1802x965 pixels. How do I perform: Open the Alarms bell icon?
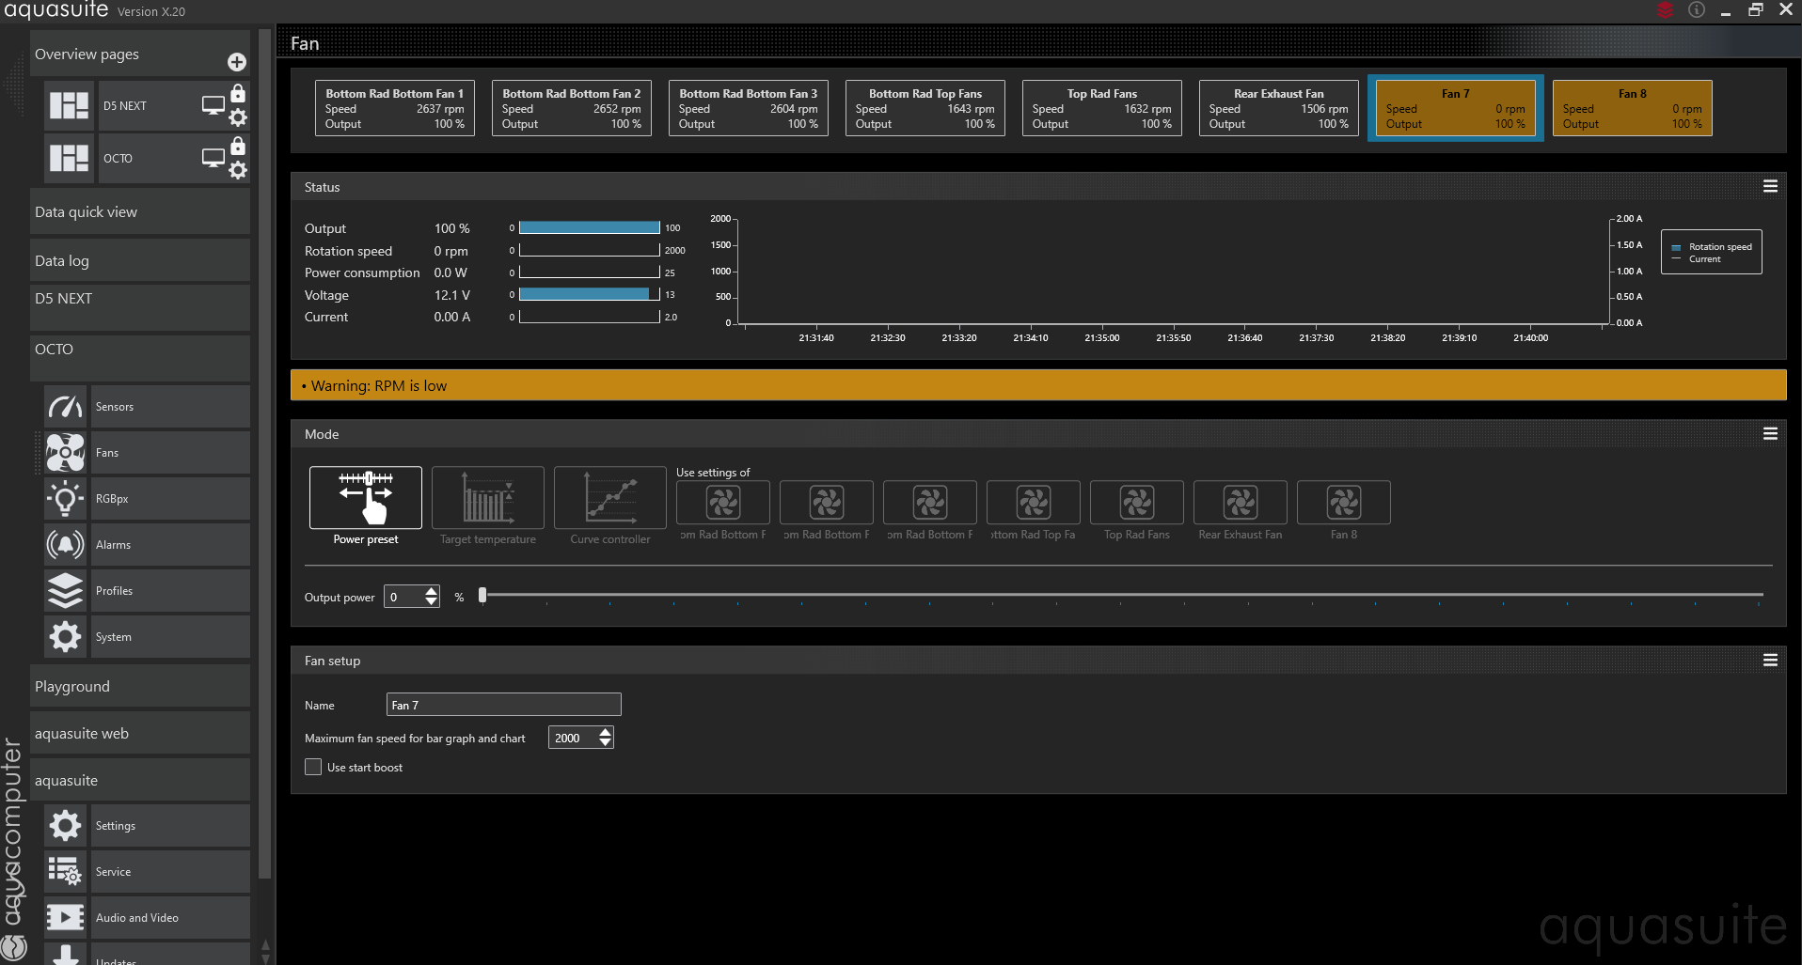click(x=65, y=545)
